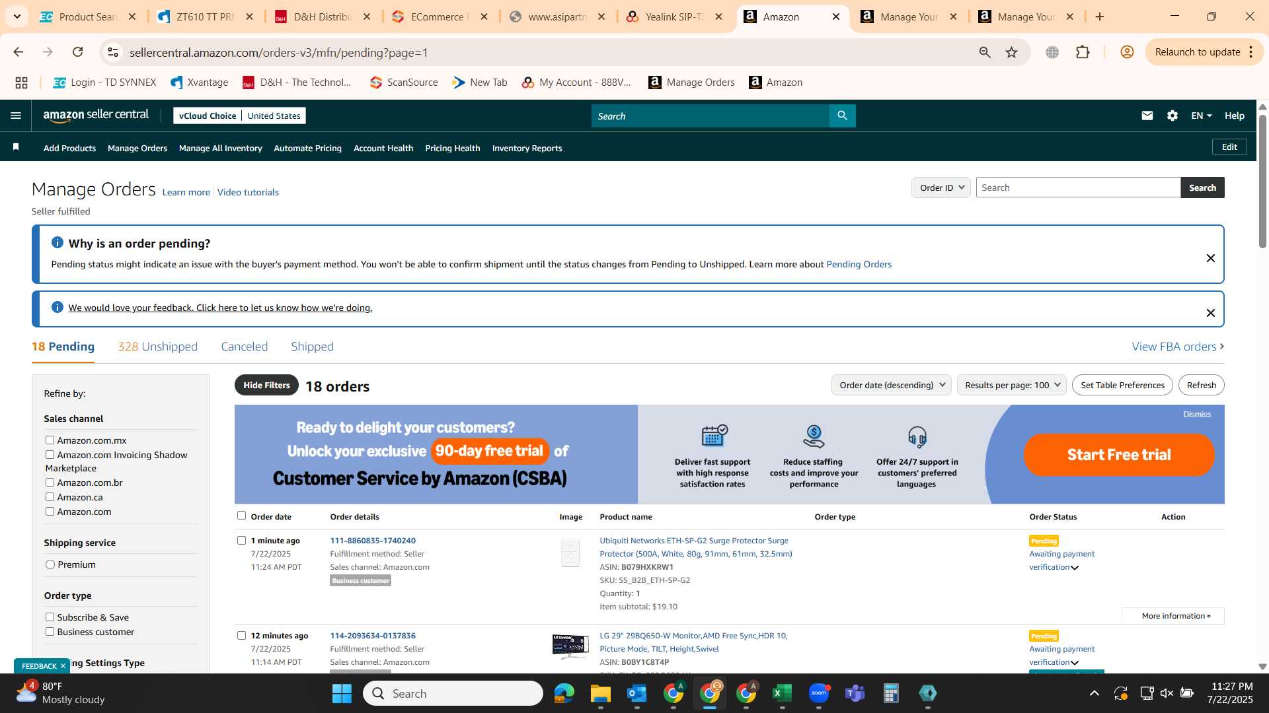Click the search magnifier button in header

(842, 116)
